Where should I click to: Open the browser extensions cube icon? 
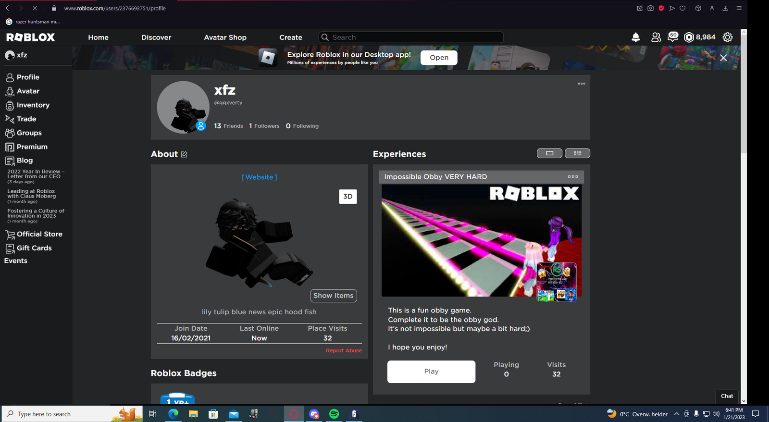tap(698, 8)
